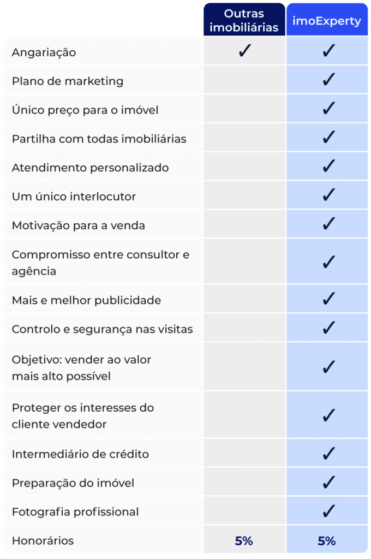Click the Outras imobiliárias checkmark for Angariação
Image resolution: width=371 pixels, height=559 pixels.
[x=244, y=51]
